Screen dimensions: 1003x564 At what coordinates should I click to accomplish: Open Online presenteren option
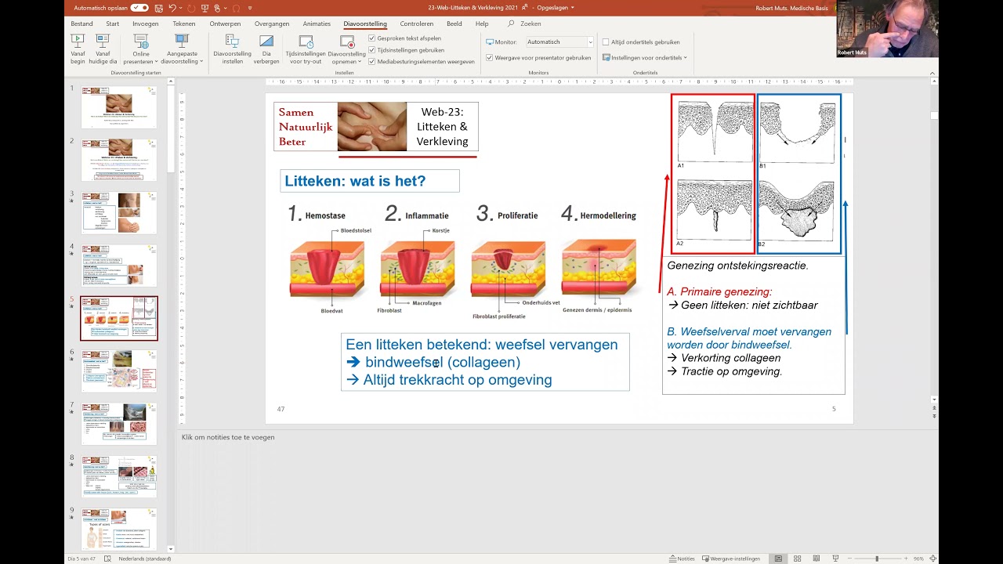[x=141, y=49]
